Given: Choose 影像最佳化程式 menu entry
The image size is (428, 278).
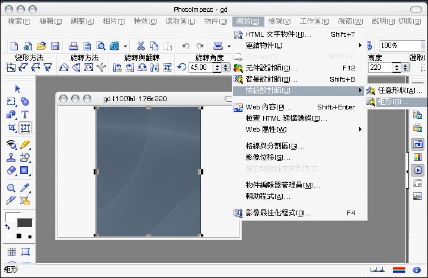Looking at the screenshot, I should [x=299, y=213].
